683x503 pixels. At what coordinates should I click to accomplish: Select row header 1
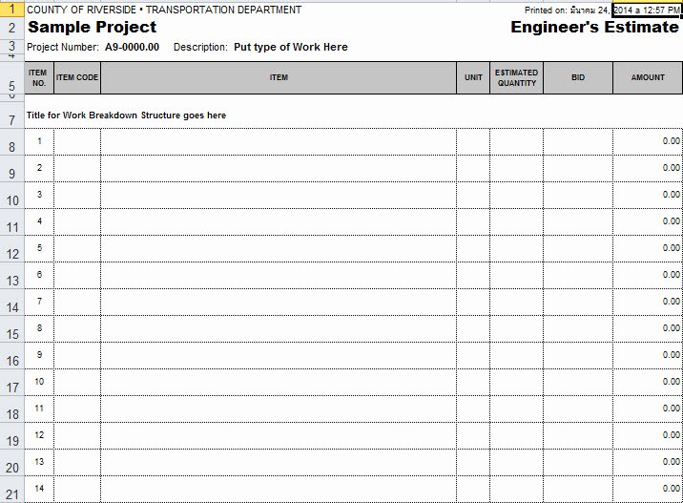coord(11,10)
